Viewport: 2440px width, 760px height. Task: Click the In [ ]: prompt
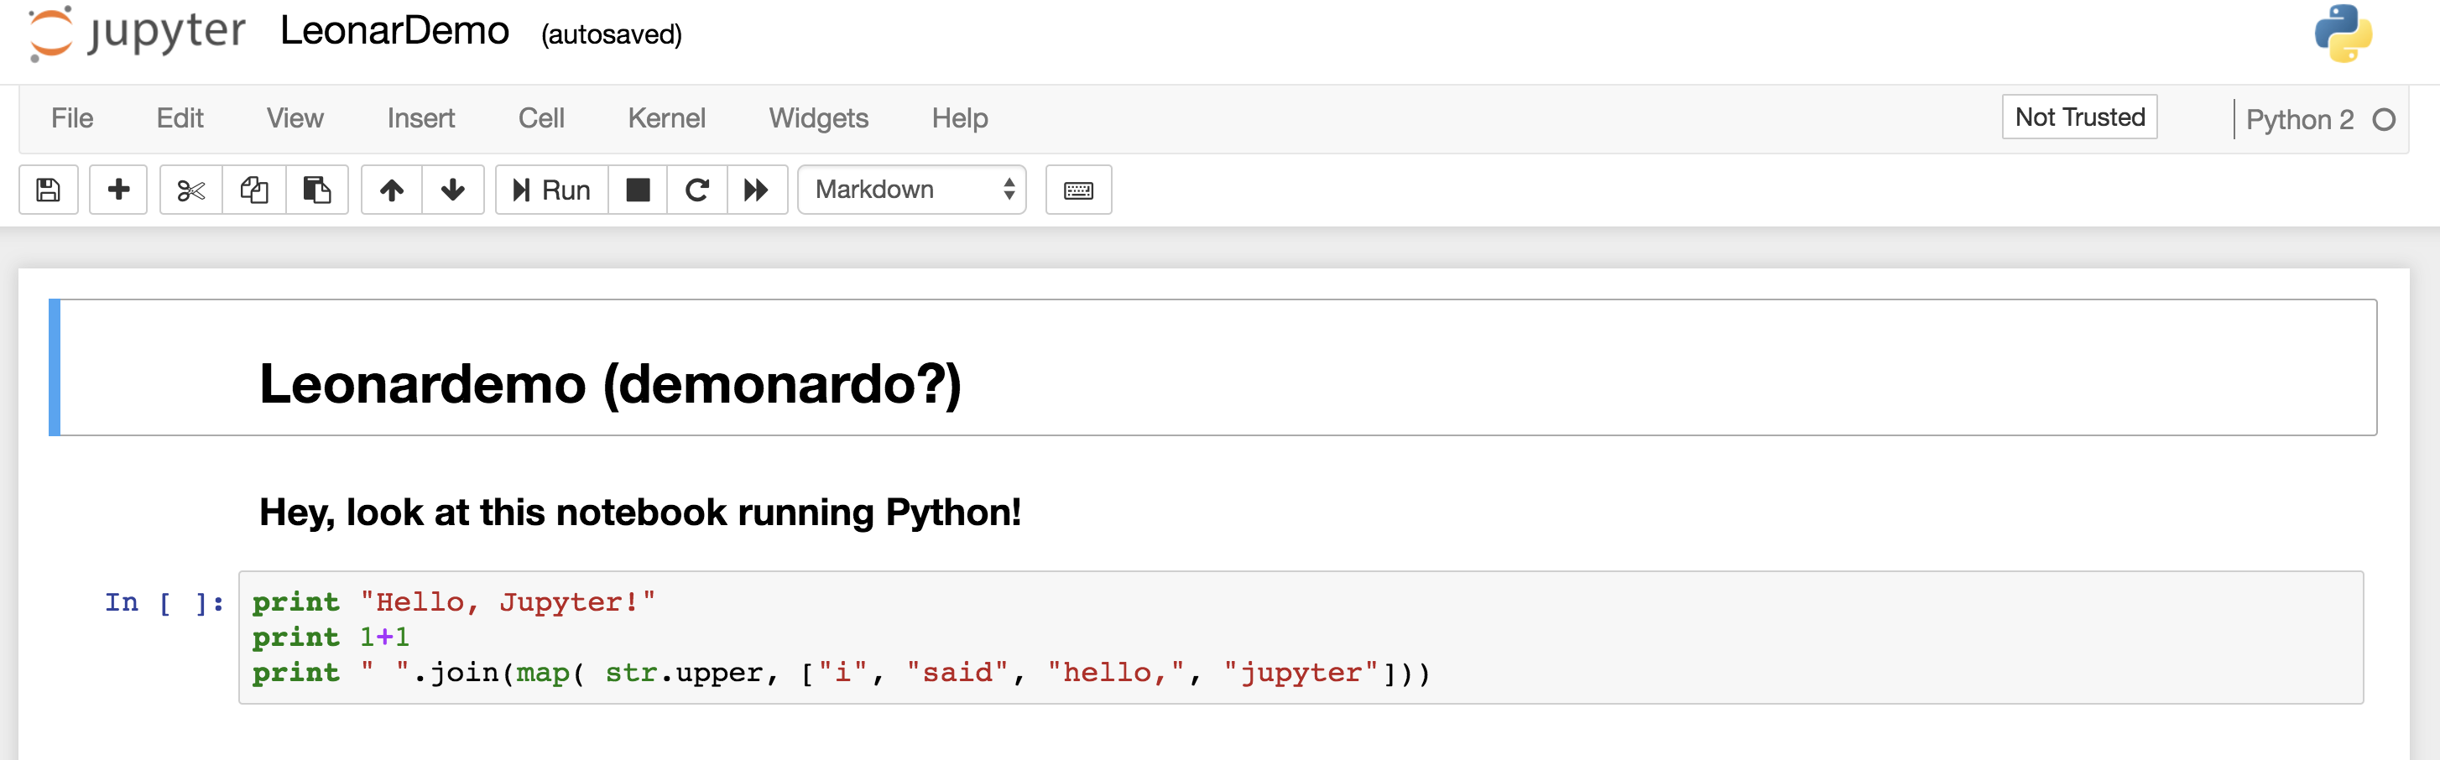click(x=164, y=603)
